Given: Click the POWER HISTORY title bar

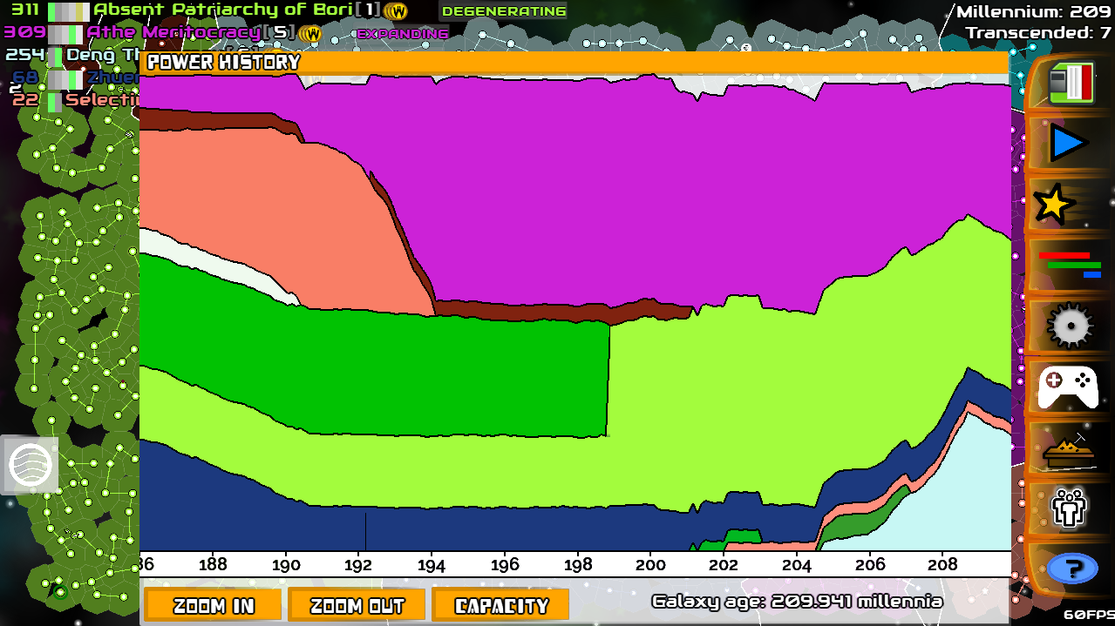Looking at the screenshot, I should (574, 63).
